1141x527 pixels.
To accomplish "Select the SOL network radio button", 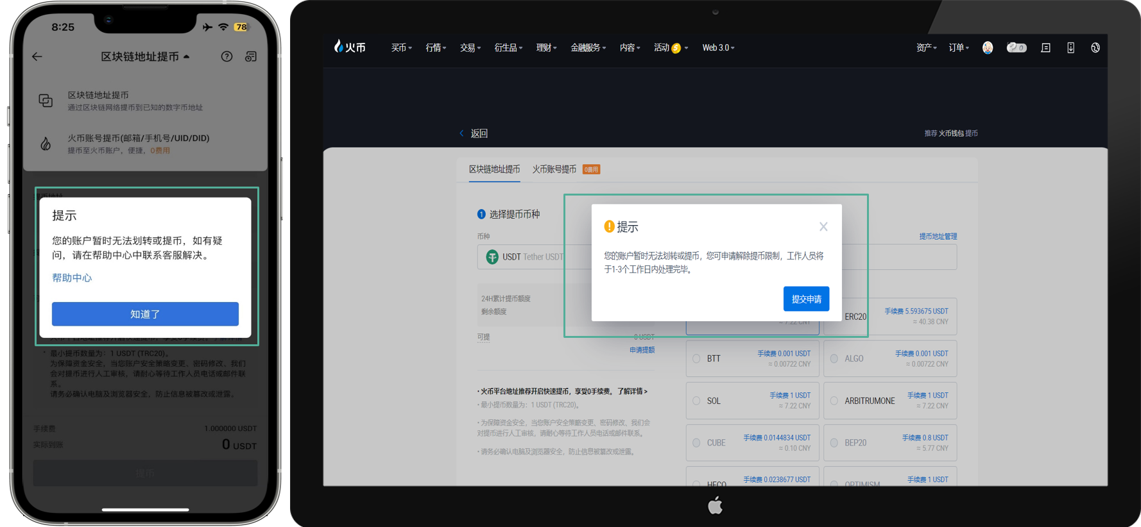I will [696, 401].
